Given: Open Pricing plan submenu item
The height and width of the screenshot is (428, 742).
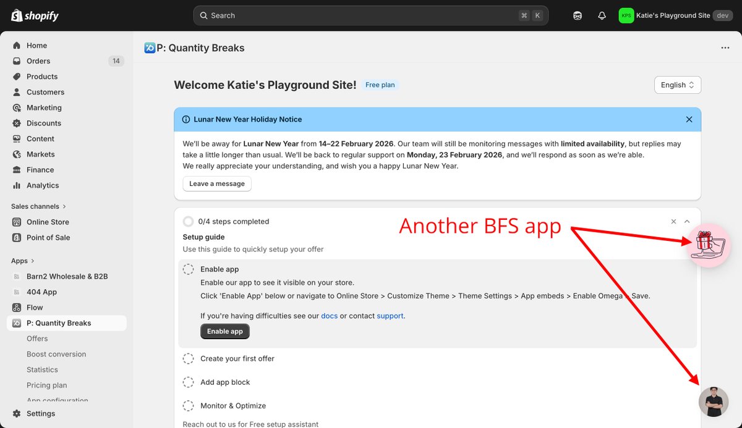Looking at the screenshot, I should [x=47, y=385].
